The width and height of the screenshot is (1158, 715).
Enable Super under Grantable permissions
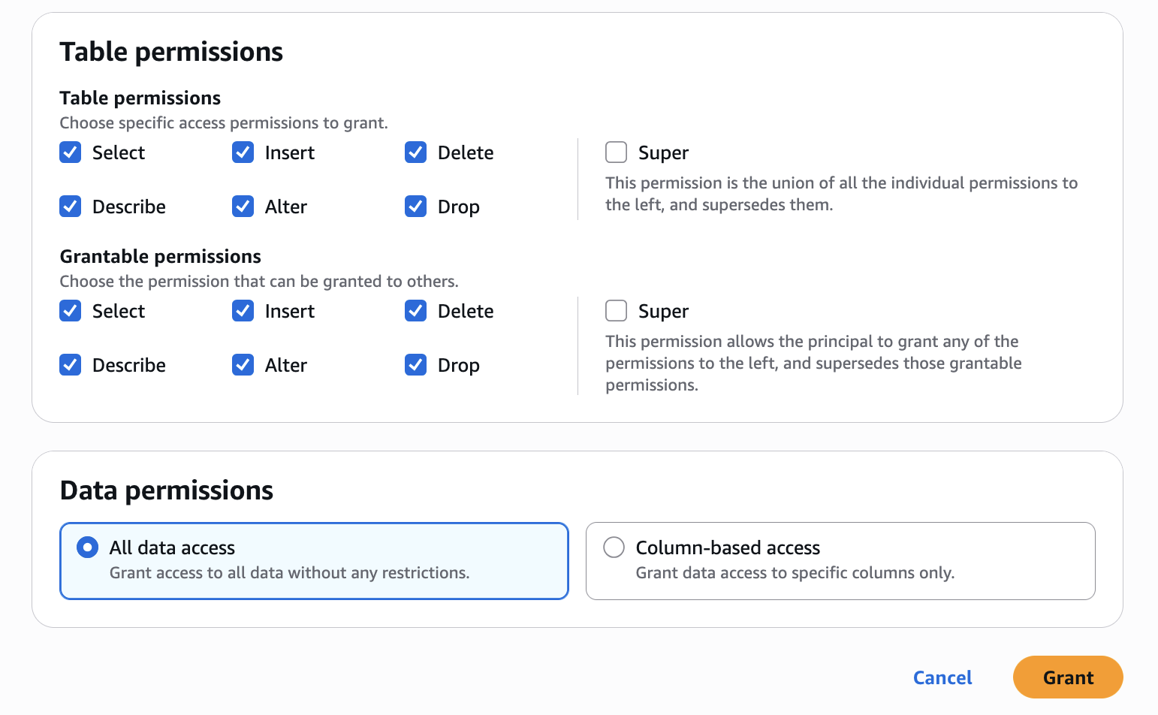pos(617,311)
